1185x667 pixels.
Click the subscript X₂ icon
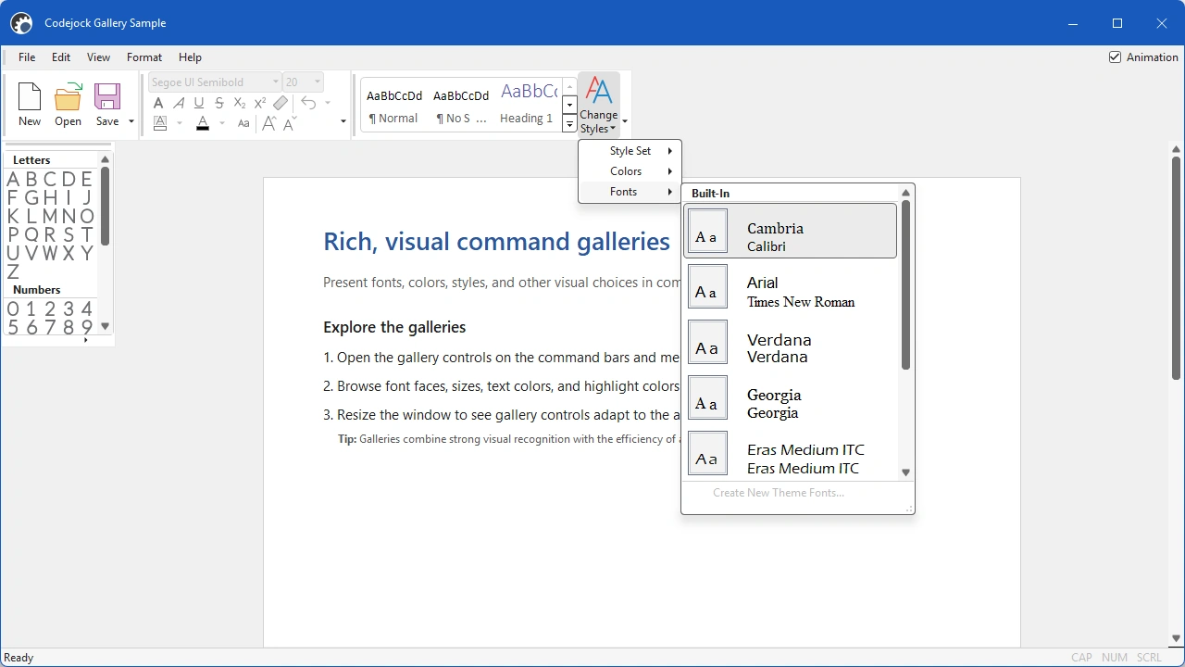pyautogui.click(x=240, y=103)
